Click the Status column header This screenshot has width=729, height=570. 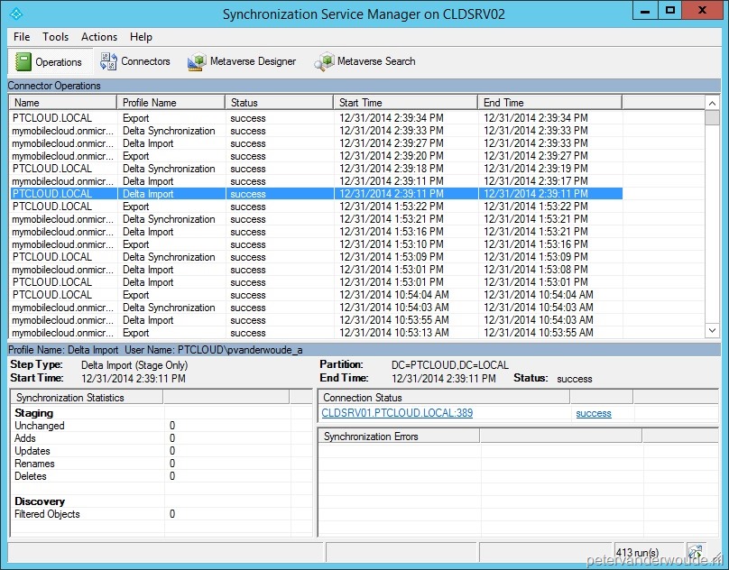tap(279, 103)
